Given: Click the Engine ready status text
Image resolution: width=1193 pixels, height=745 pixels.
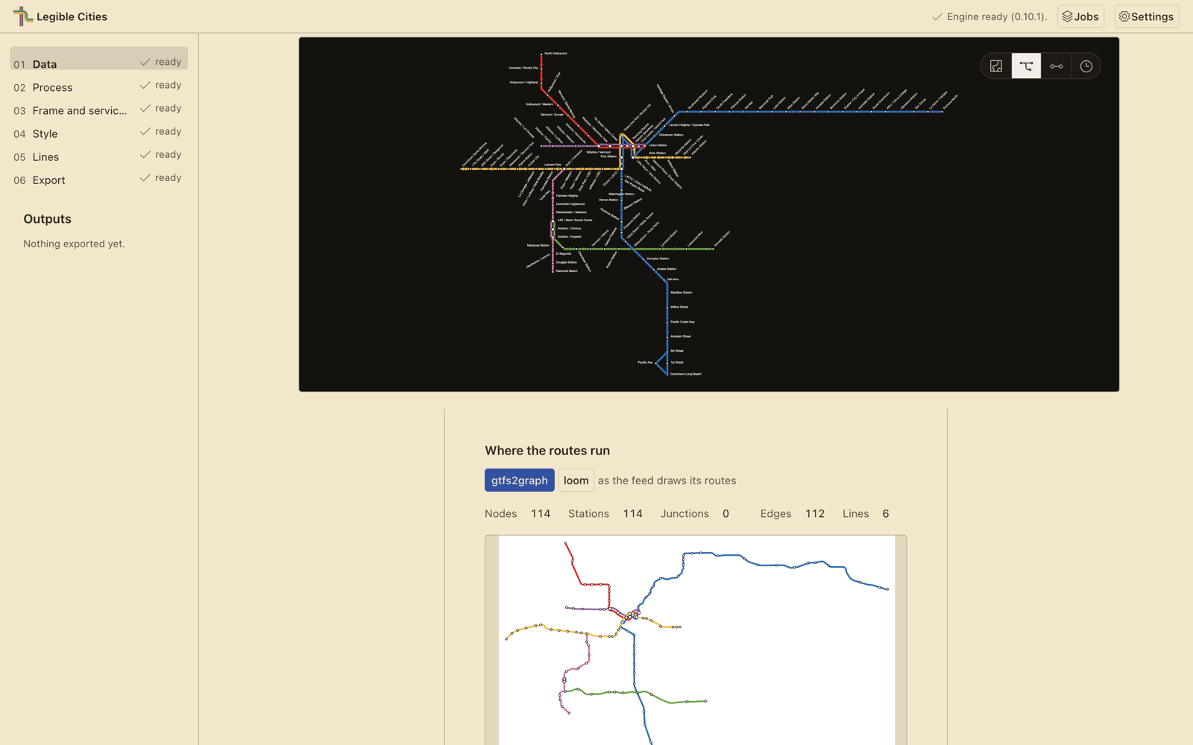Looking at the screenshot, I should (x=989, y=16).
